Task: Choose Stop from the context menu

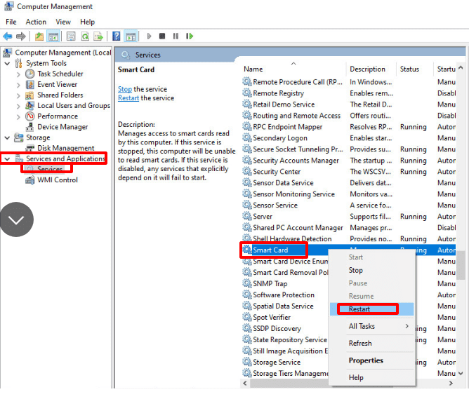Action: coord(372,270)
